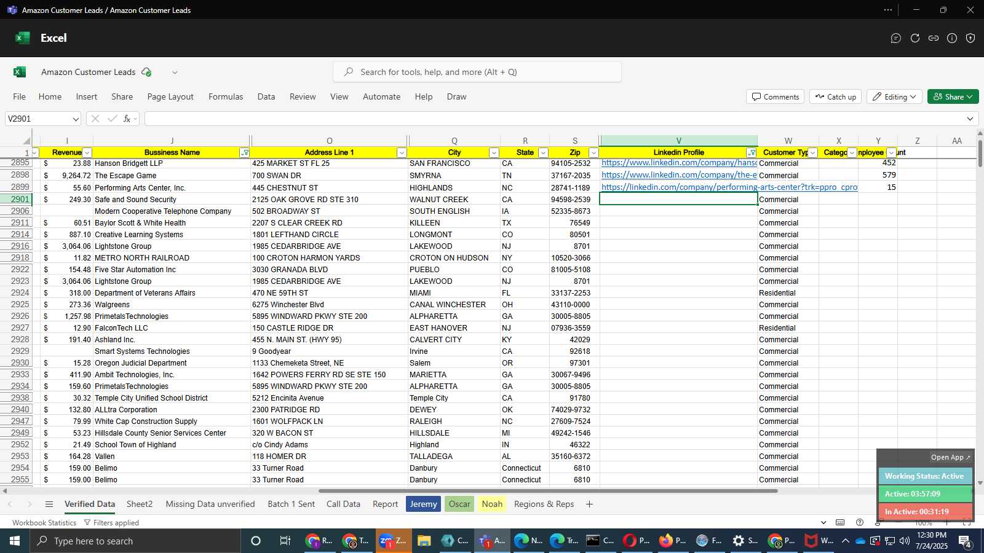Open the Revenue column filter dropdown
This screenshot has height=553, width=984.
click(x=87, y=152)
